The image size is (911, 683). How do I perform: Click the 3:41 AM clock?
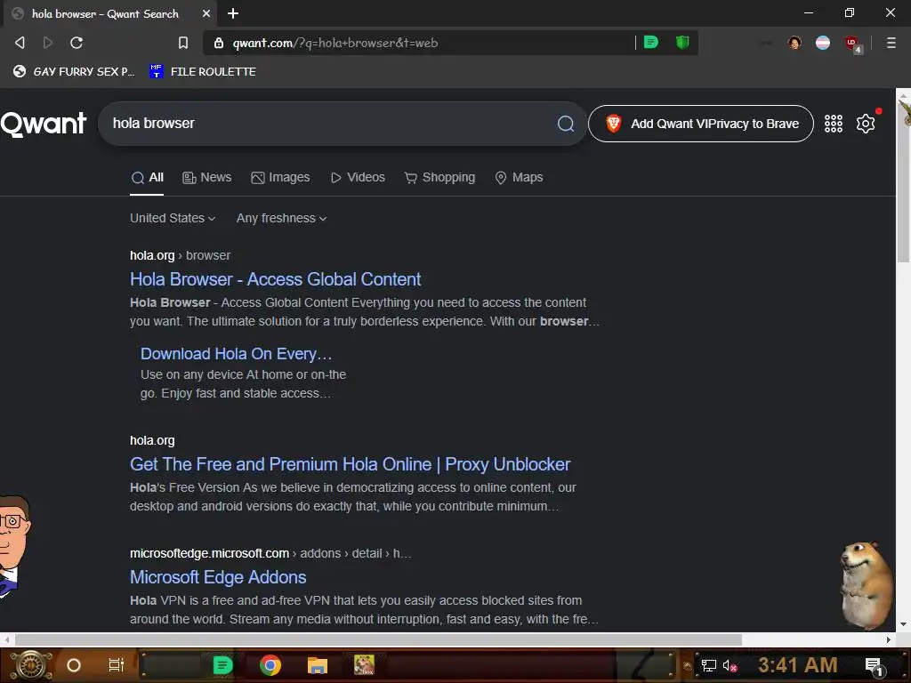[x=798, y=665]
